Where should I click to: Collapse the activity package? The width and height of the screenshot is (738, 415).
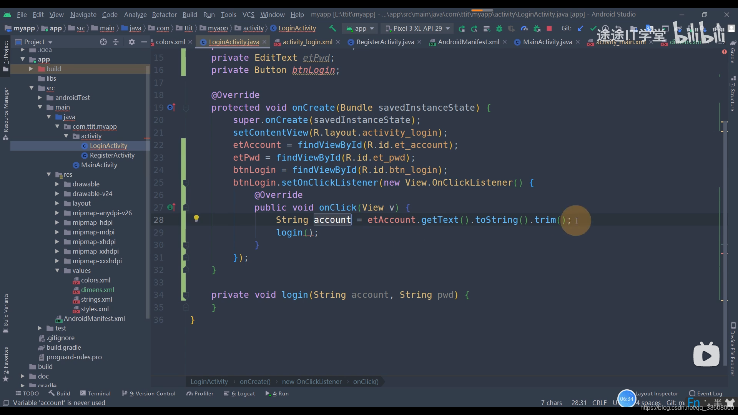coord(66,136)
